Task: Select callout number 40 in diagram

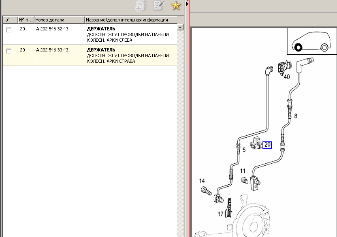Action: coord(286,77)
